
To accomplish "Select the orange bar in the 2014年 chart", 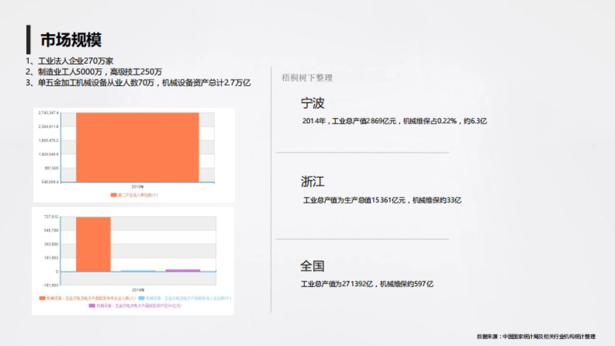I will (94, 243).
